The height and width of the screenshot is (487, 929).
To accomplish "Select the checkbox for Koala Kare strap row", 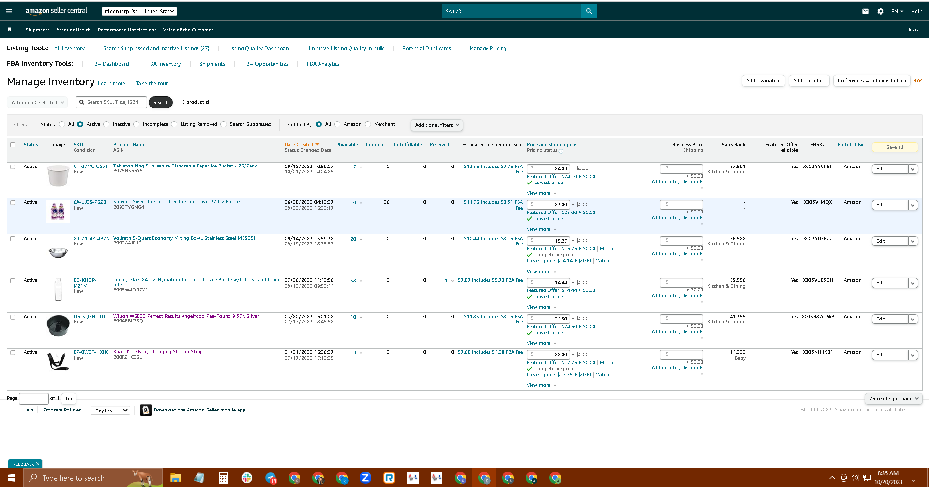I will coord(13,352).
